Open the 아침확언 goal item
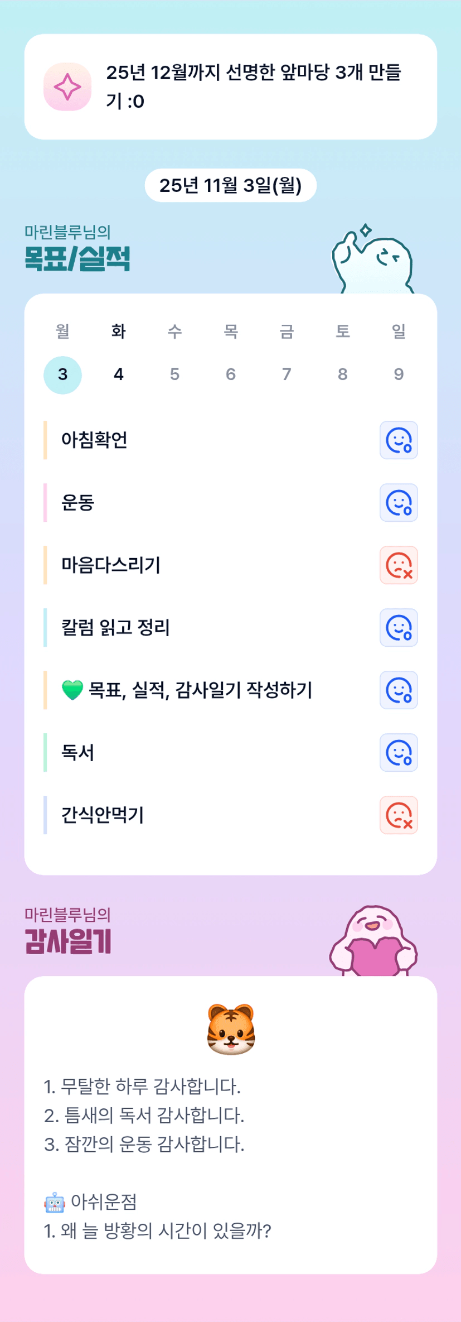This screenshot has width=461, height=1322. pos(95,440)
